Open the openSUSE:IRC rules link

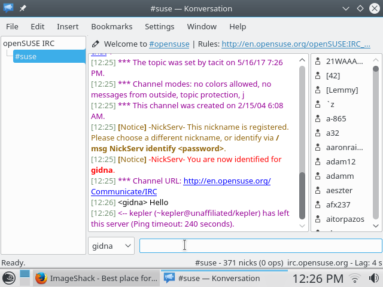[x=296, y=44]
